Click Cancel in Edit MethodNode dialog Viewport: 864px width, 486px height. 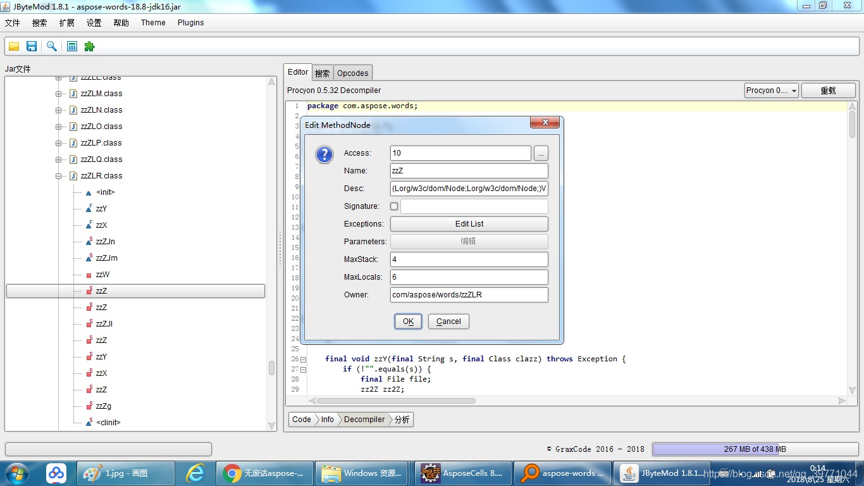(448, 321)
